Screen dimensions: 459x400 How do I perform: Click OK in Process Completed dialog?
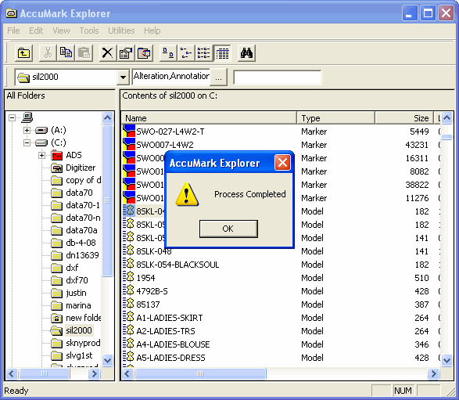228,229
